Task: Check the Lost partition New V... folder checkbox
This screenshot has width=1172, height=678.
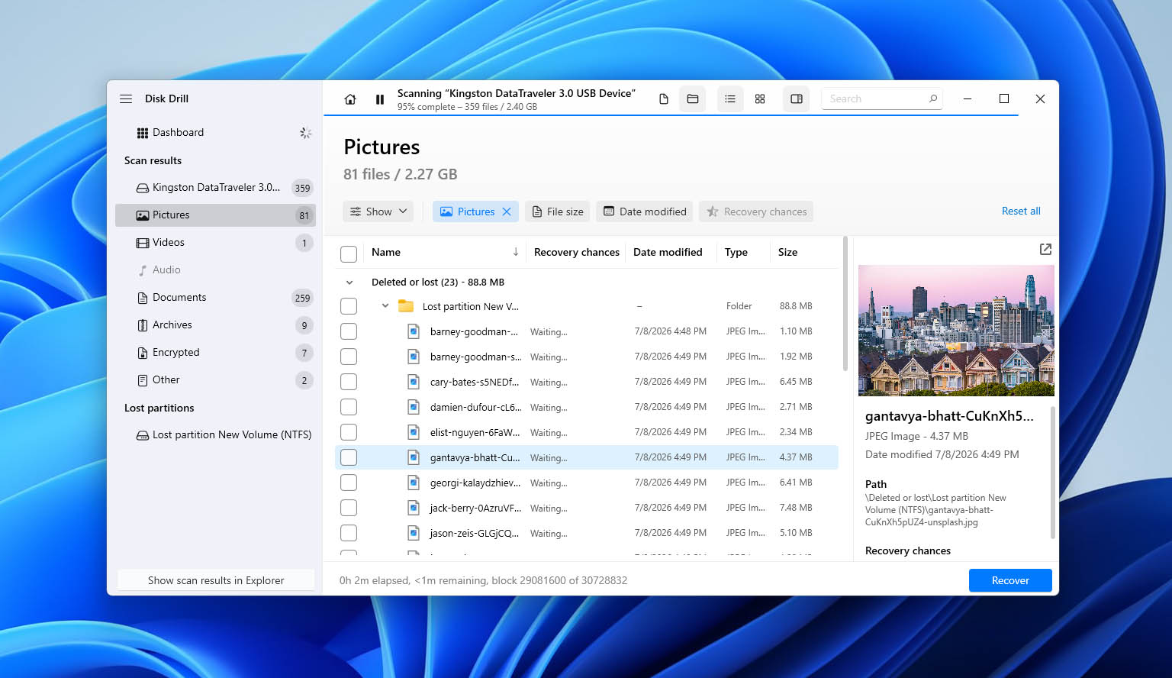Action: [349, 306]
